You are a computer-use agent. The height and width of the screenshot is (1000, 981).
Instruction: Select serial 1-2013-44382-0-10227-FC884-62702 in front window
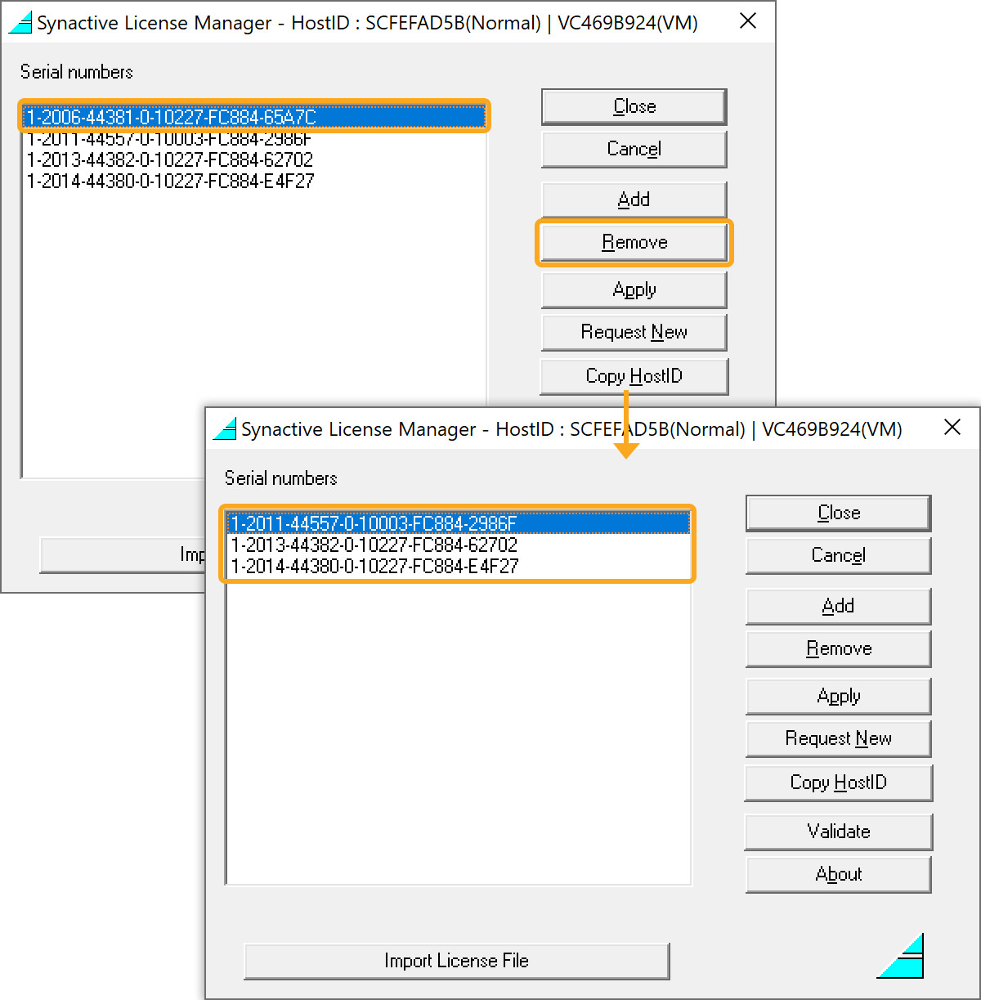459,545
